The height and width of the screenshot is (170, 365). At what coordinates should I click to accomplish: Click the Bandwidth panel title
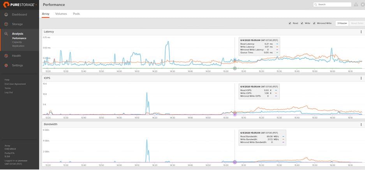click(x=51, y=124)
